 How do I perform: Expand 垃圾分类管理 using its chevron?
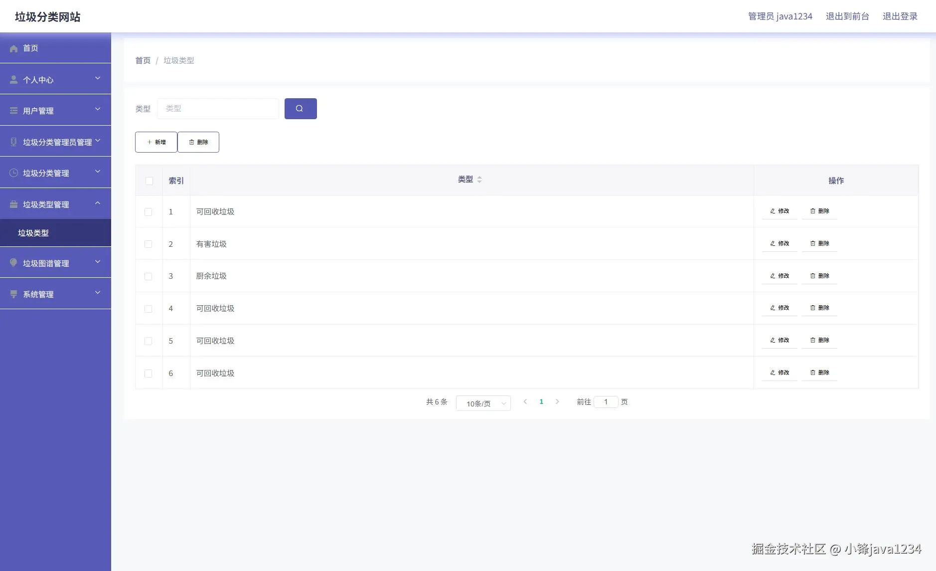point(98,172)
